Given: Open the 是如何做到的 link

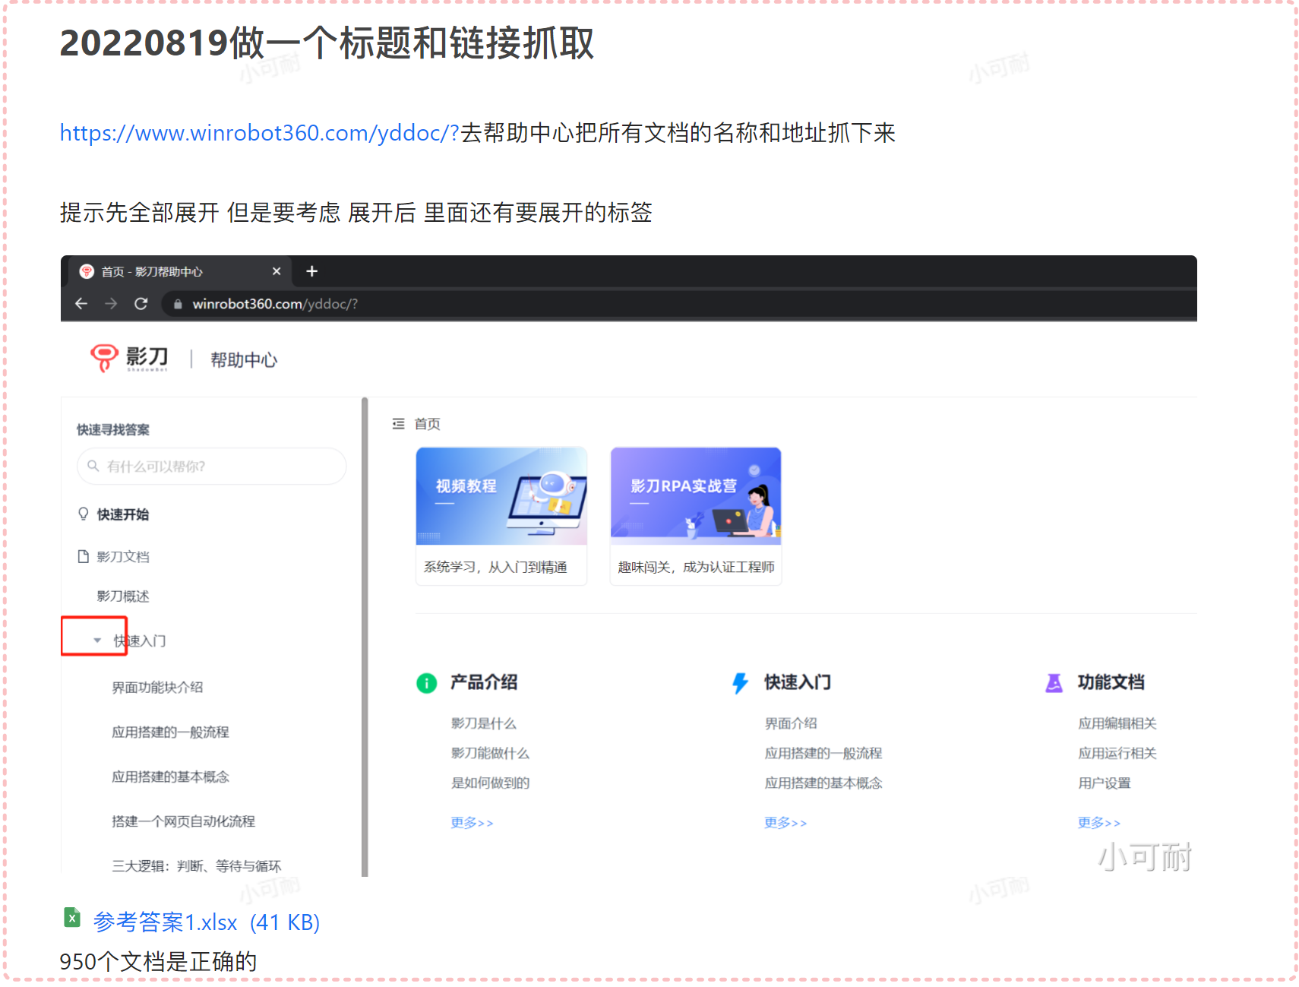Looking at the screenshot, I should tap(490, 783).
